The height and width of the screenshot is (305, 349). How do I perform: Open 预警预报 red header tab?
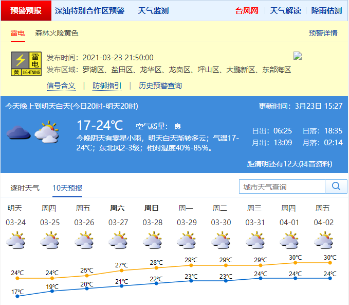pos(26,10)
